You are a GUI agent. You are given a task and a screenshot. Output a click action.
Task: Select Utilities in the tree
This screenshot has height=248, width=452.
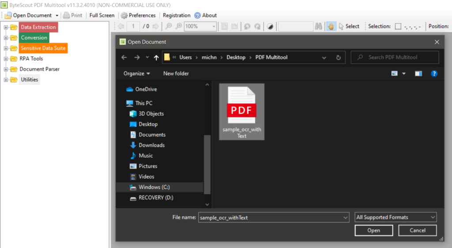[30, 80]
